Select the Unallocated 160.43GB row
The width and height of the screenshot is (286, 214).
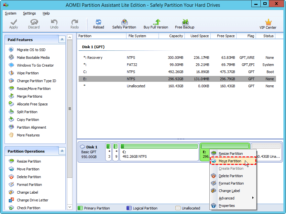(177, 86)
